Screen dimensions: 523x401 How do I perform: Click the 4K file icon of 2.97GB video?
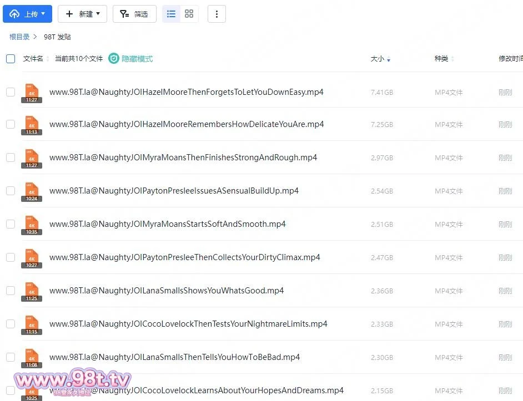pos(32,158)
